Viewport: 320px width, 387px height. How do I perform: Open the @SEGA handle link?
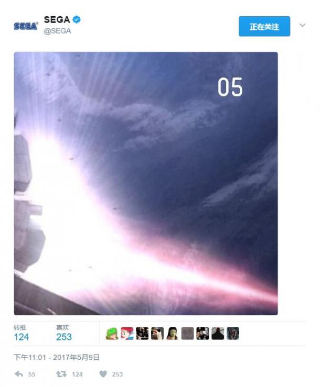point(57,31)
